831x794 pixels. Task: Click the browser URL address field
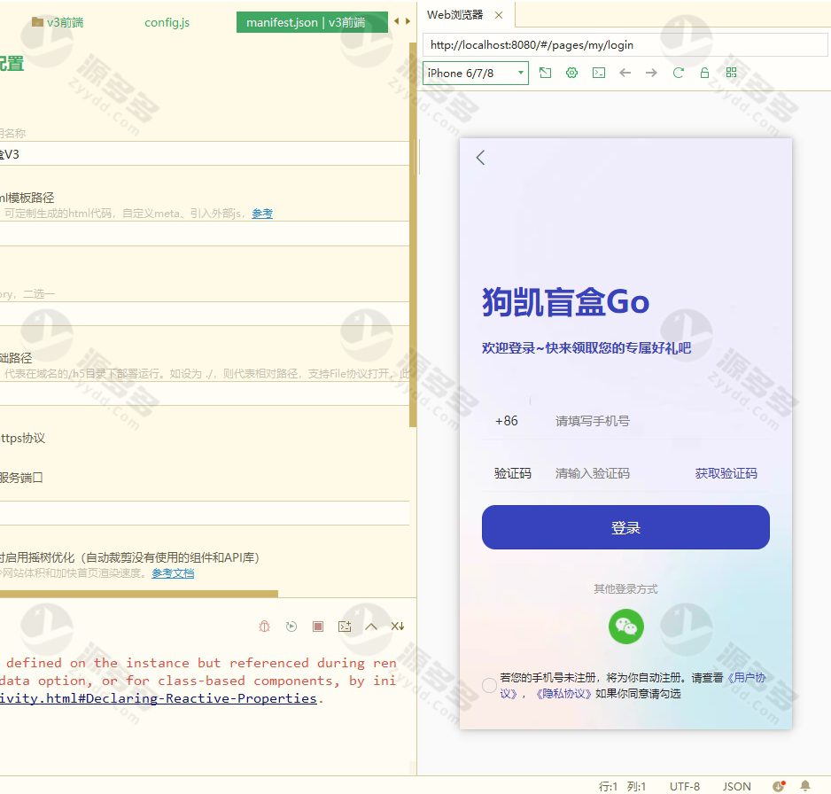pyautogui.click(x=625, y=45)
